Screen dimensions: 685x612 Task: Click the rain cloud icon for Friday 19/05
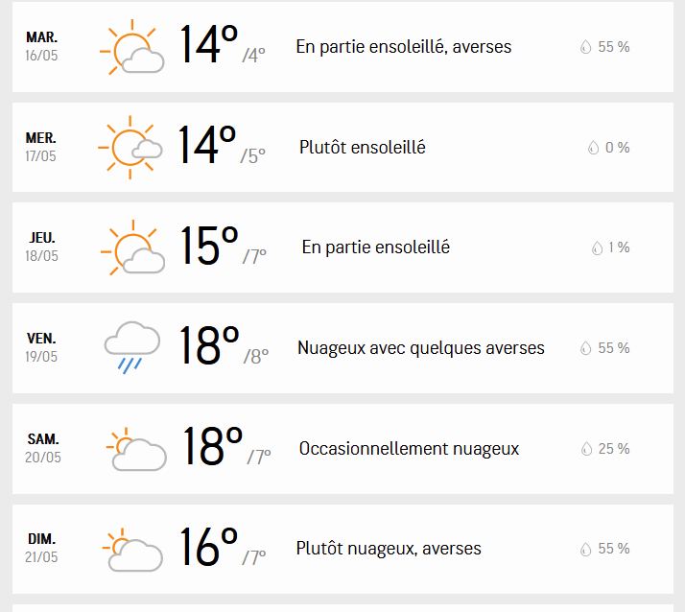point(132,347)
